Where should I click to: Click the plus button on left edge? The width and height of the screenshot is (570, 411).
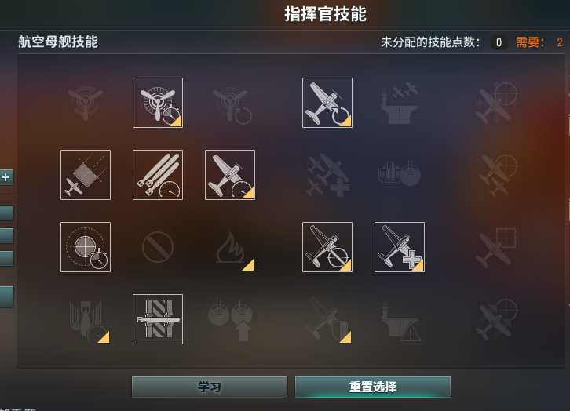[x=5, y=177]
